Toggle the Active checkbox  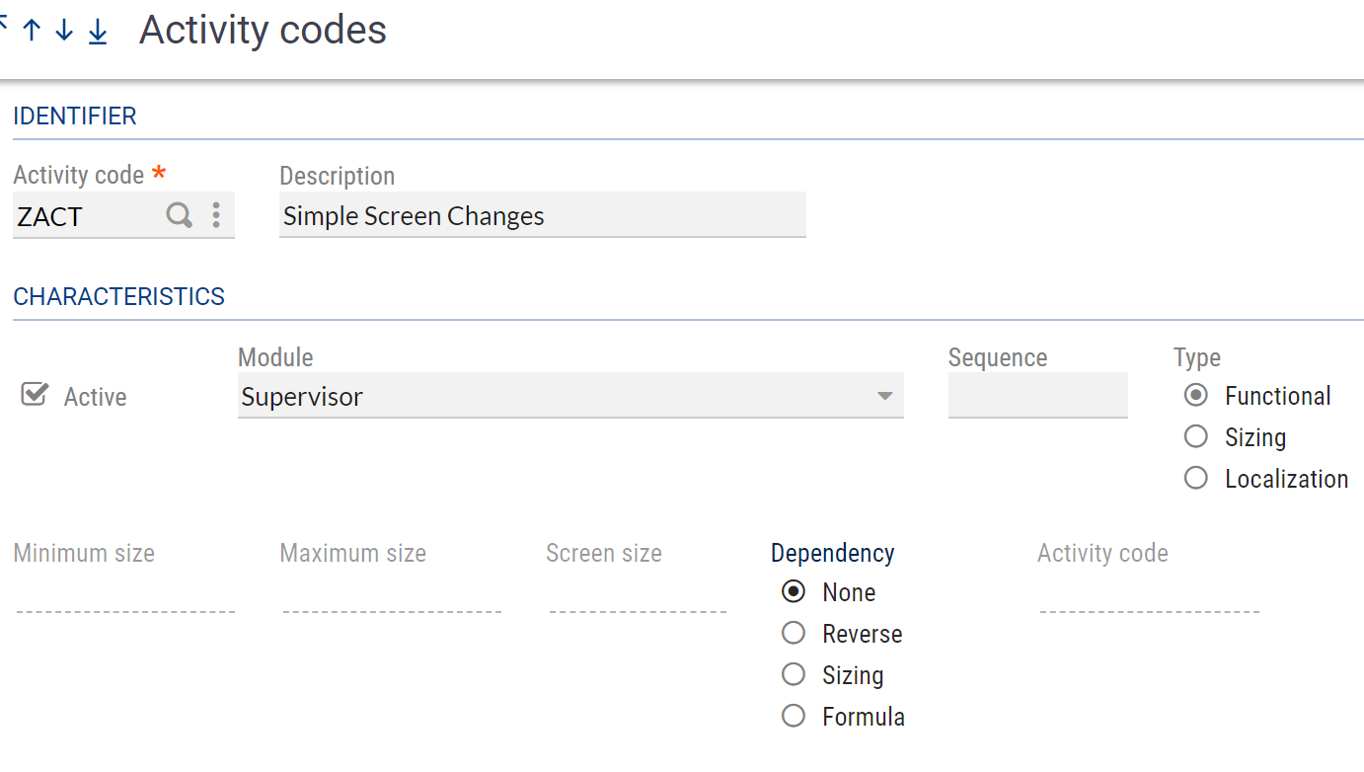click(x=35, y=396)
